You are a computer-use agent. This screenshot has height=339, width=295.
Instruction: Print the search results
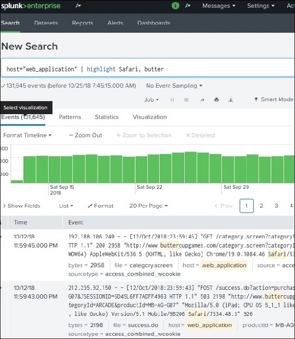[x=216, y=99]
